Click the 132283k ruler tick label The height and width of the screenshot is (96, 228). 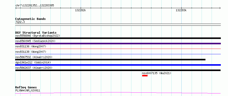pyautogui.click(x=181, y=10)
